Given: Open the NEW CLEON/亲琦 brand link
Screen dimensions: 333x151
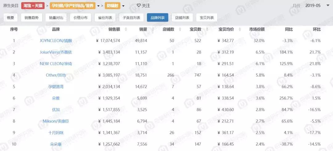Looking at the screenshot, I should [56, 63].
